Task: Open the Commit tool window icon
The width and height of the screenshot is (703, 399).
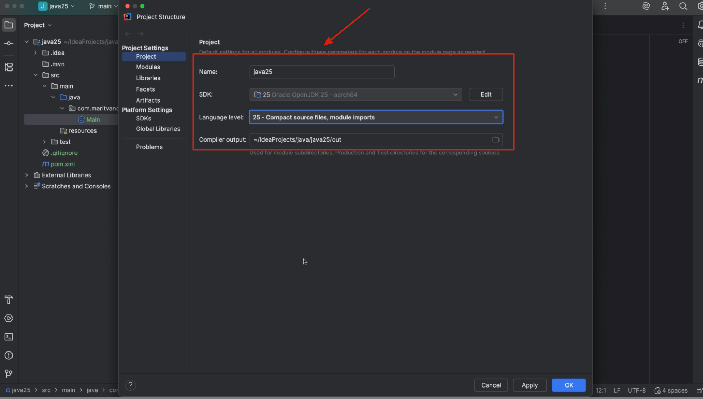Action: tap(9, 43)
